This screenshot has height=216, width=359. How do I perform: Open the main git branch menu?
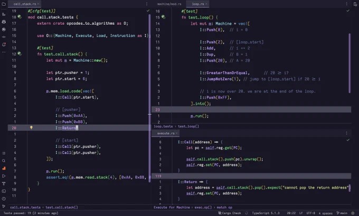click(342, 213)
